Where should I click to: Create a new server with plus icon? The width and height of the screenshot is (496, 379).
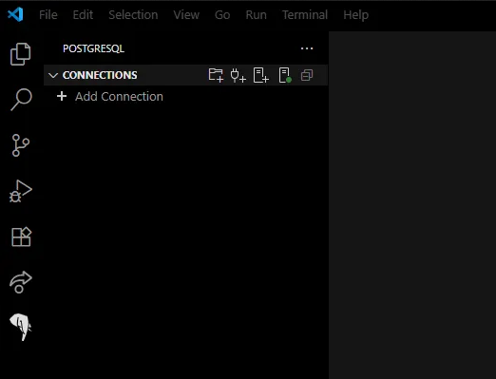click(x=261, y=75)
